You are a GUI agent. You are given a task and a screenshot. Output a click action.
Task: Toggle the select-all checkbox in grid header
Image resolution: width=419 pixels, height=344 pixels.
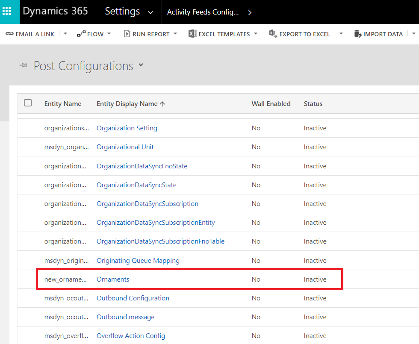pyautogui.click(x=28, y=103)
